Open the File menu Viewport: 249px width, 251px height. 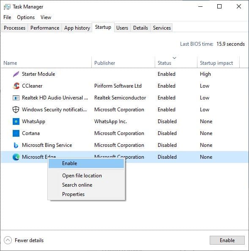[7, 17]
